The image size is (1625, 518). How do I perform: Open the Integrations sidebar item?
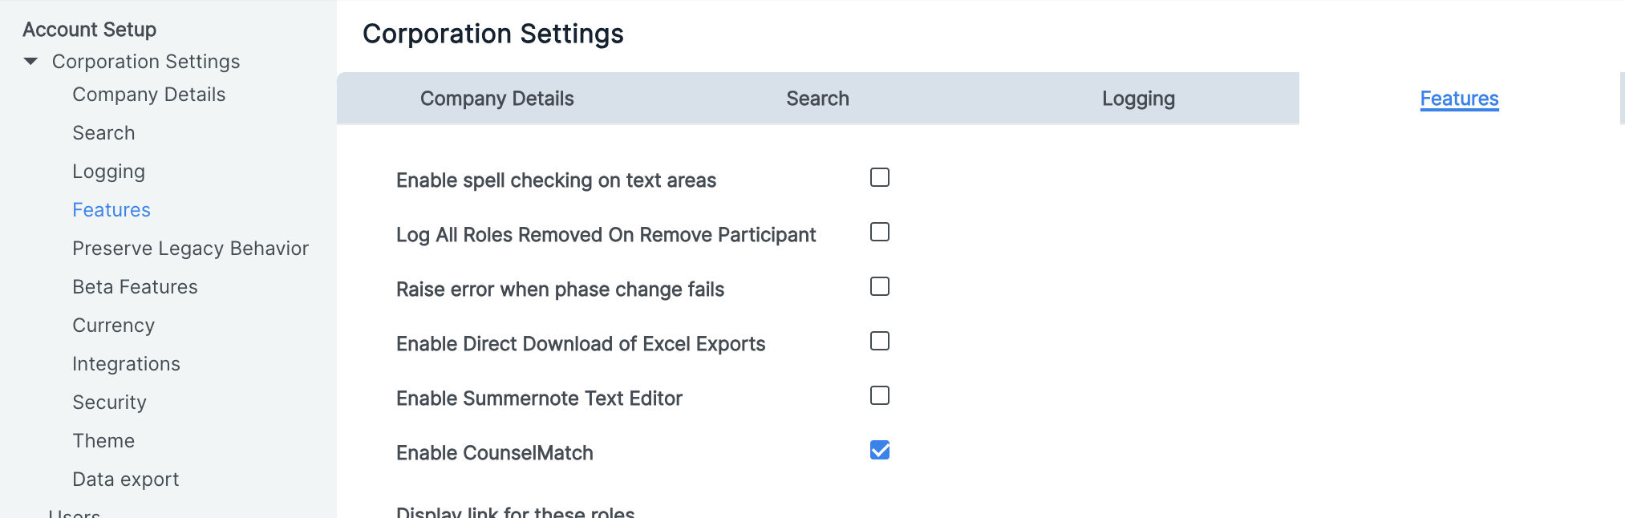pyautogui.click(x=126, y=364)
